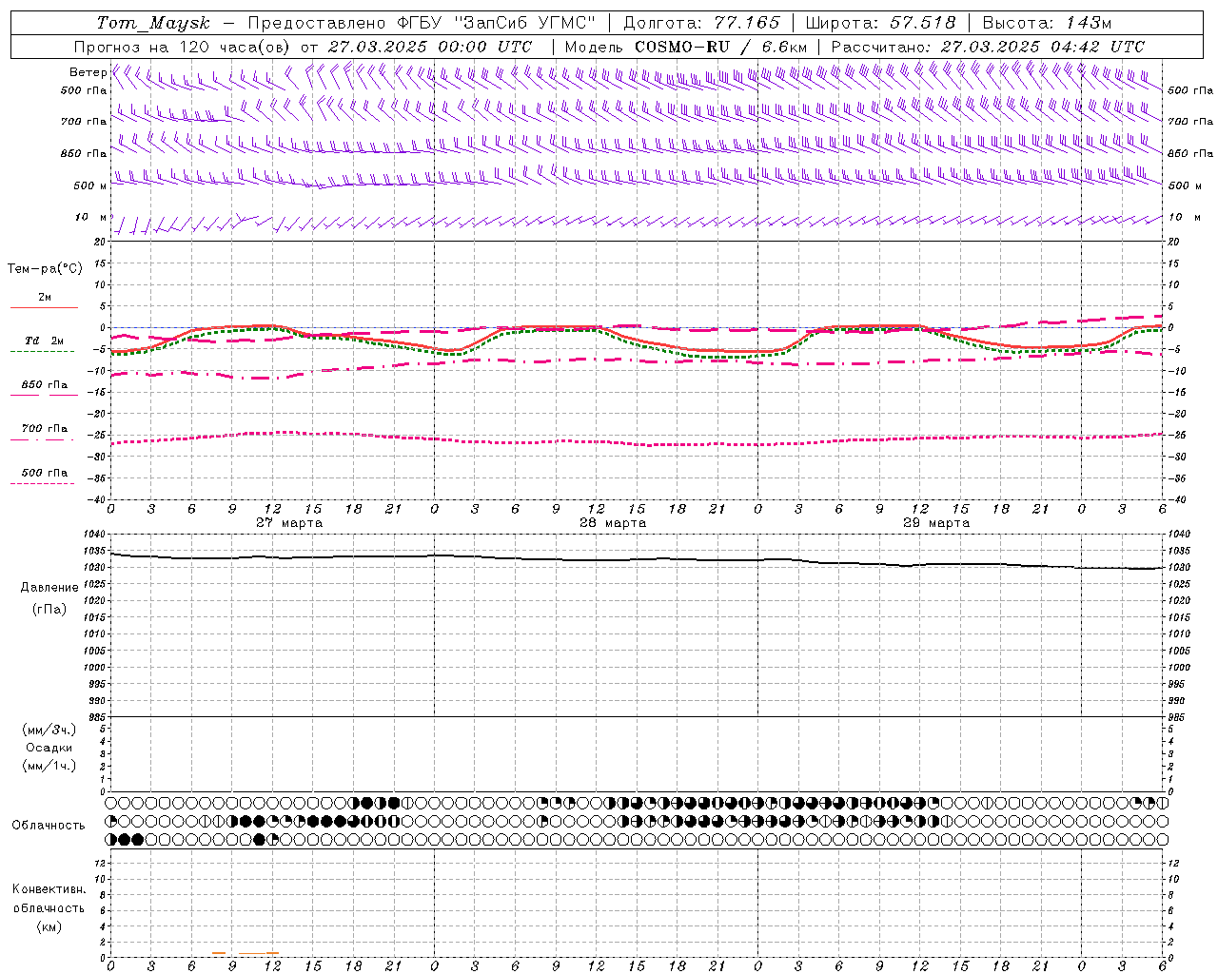The height and width of the screenshot is (974, 1218).
Task: Click the 29 марта date label
Action: point(936,523)
